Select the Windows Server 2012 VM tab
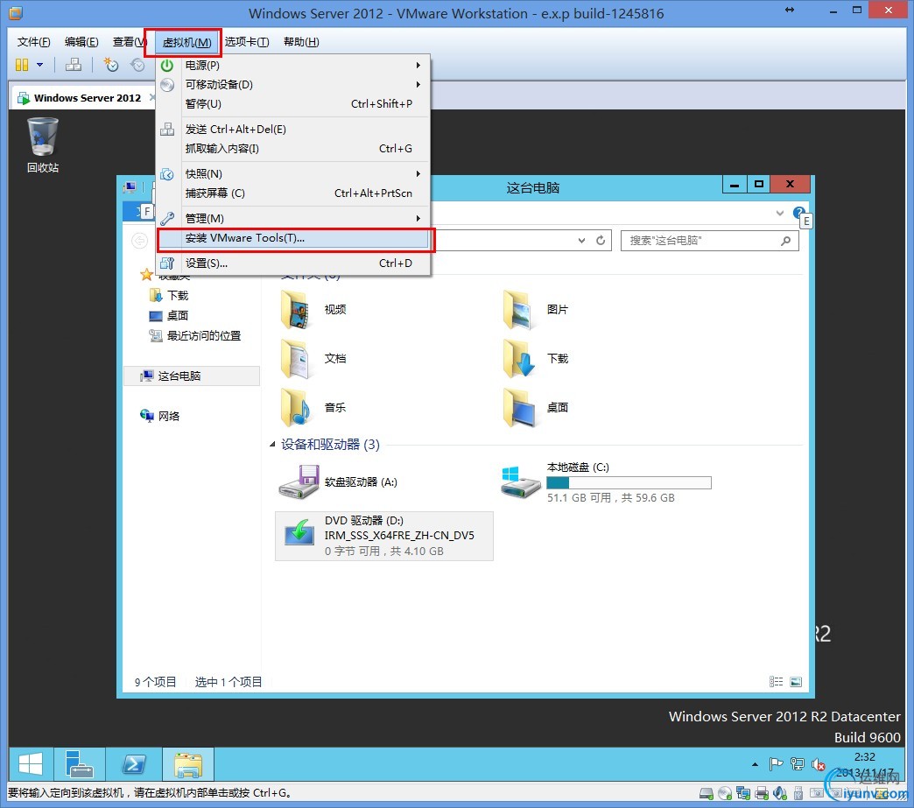The image size is (914, 808). (81, 98)
